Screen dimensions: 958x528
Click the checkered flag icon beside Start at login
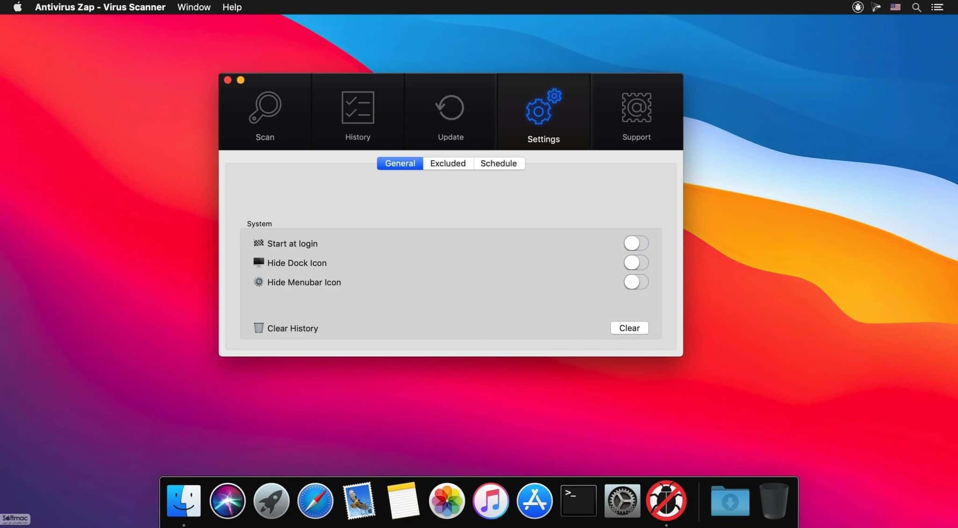(259, 243)
